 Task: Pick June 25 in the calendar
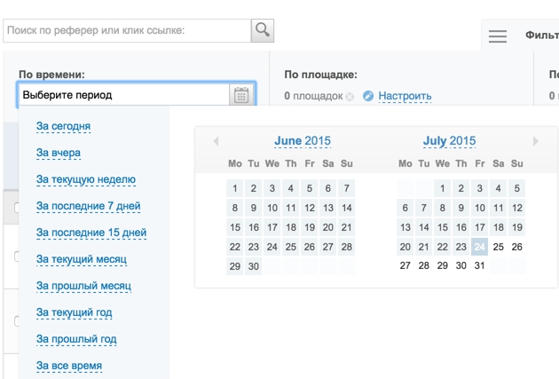pyautogui.click(x=290, y=247)
